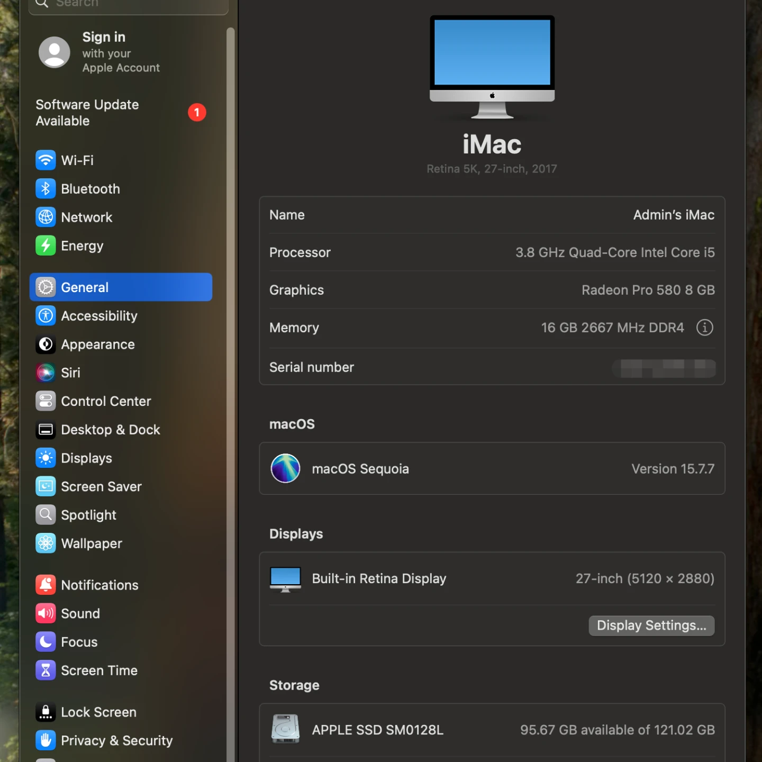762x762 pixels.
Task: Click the Wallpaper flower icon
Action: tap(46, 543)
